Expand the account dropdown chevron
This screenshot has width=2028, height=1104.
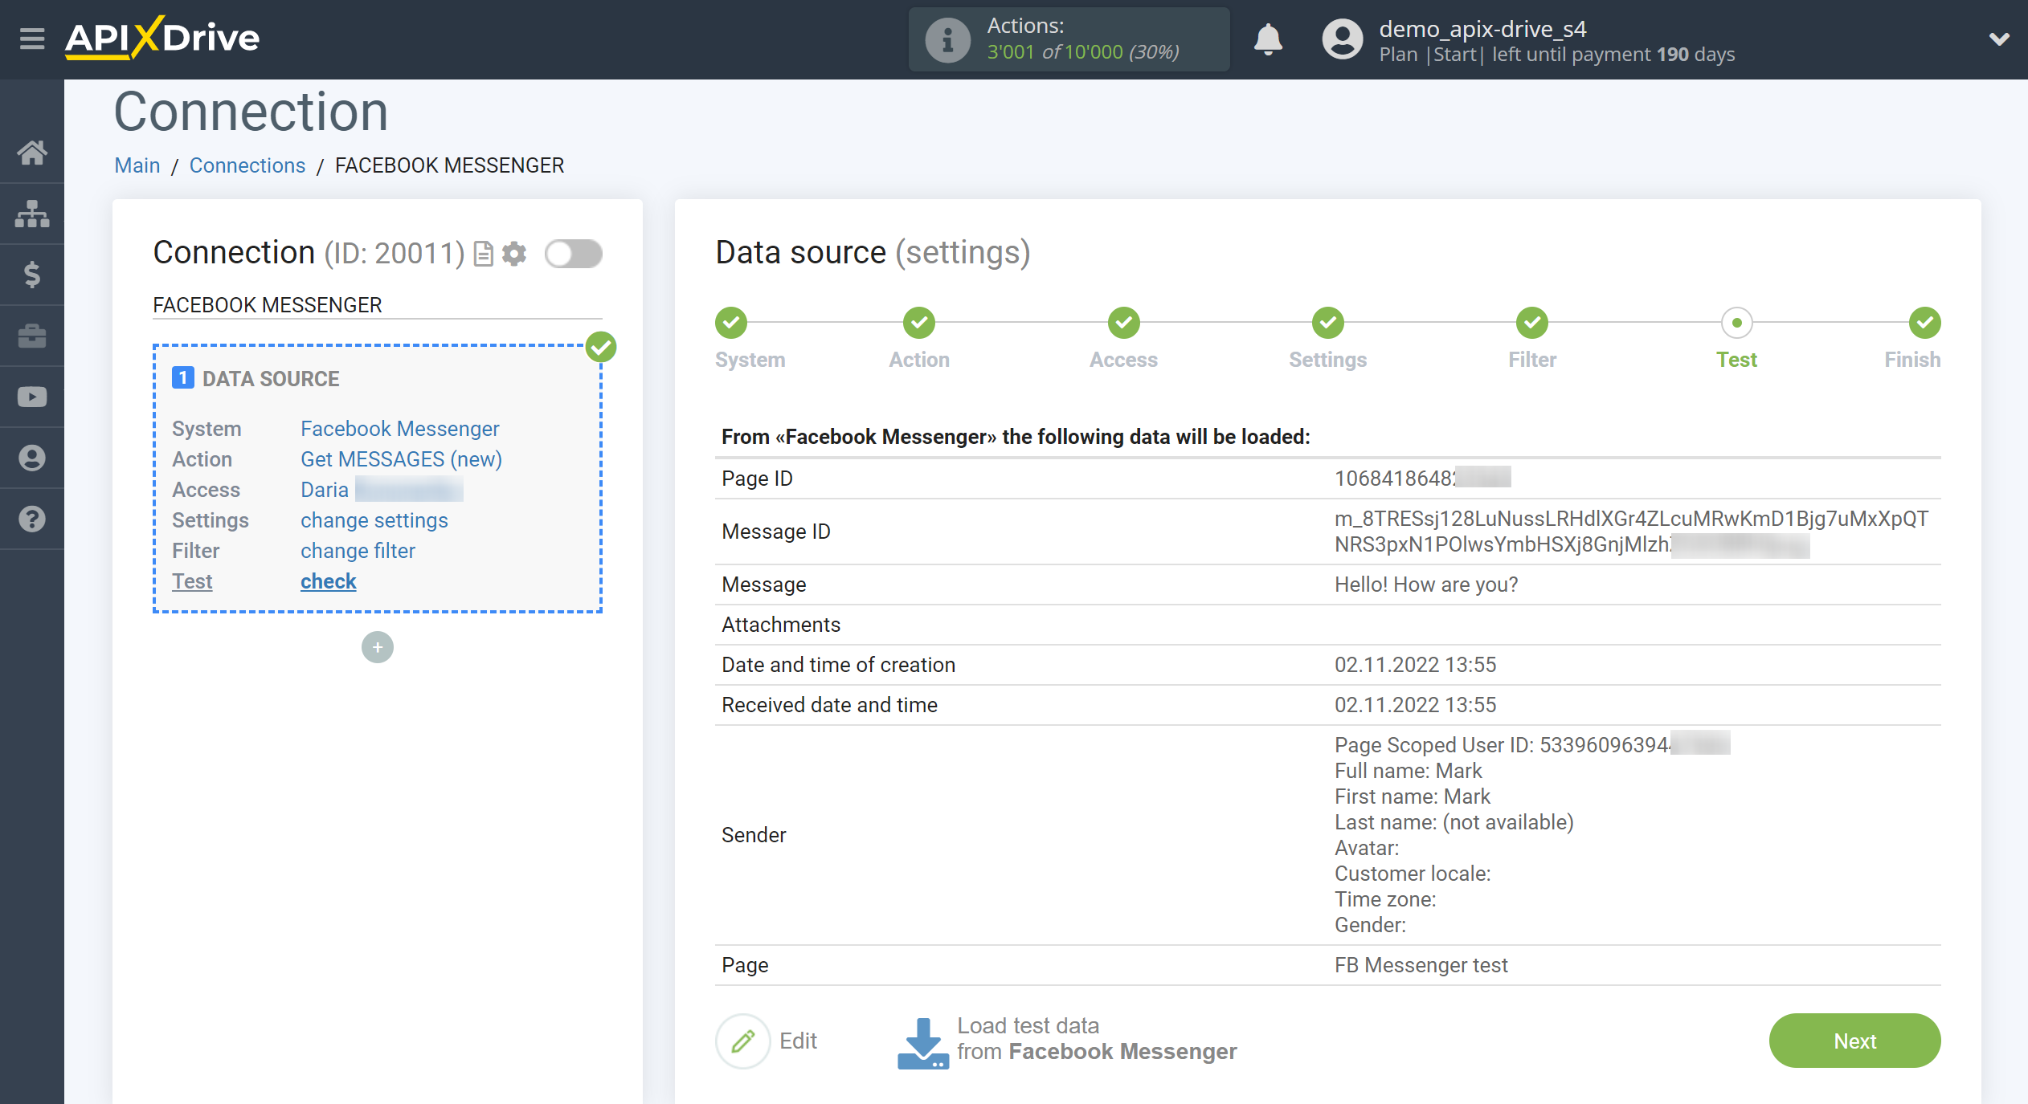pos(1998,39)
